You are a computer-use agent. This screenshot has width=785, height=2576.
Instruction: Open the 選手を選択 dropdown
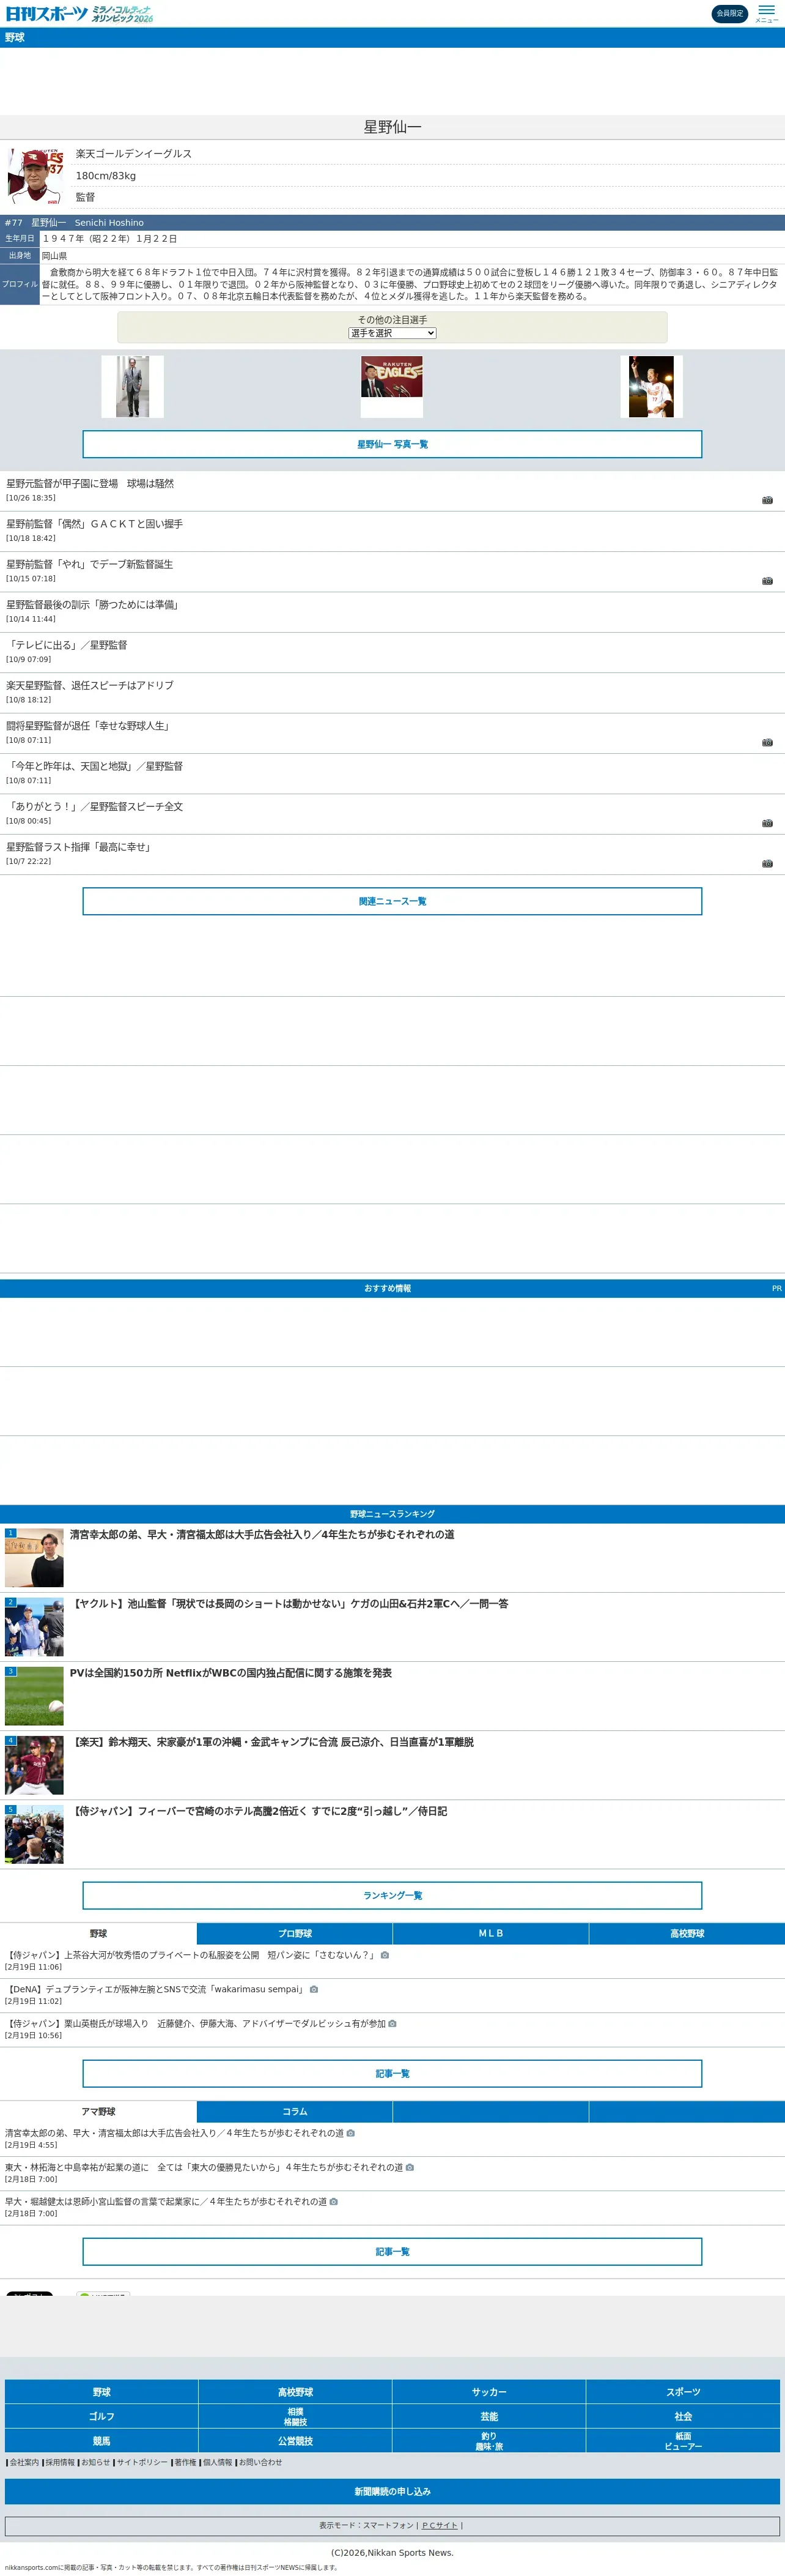392,333
